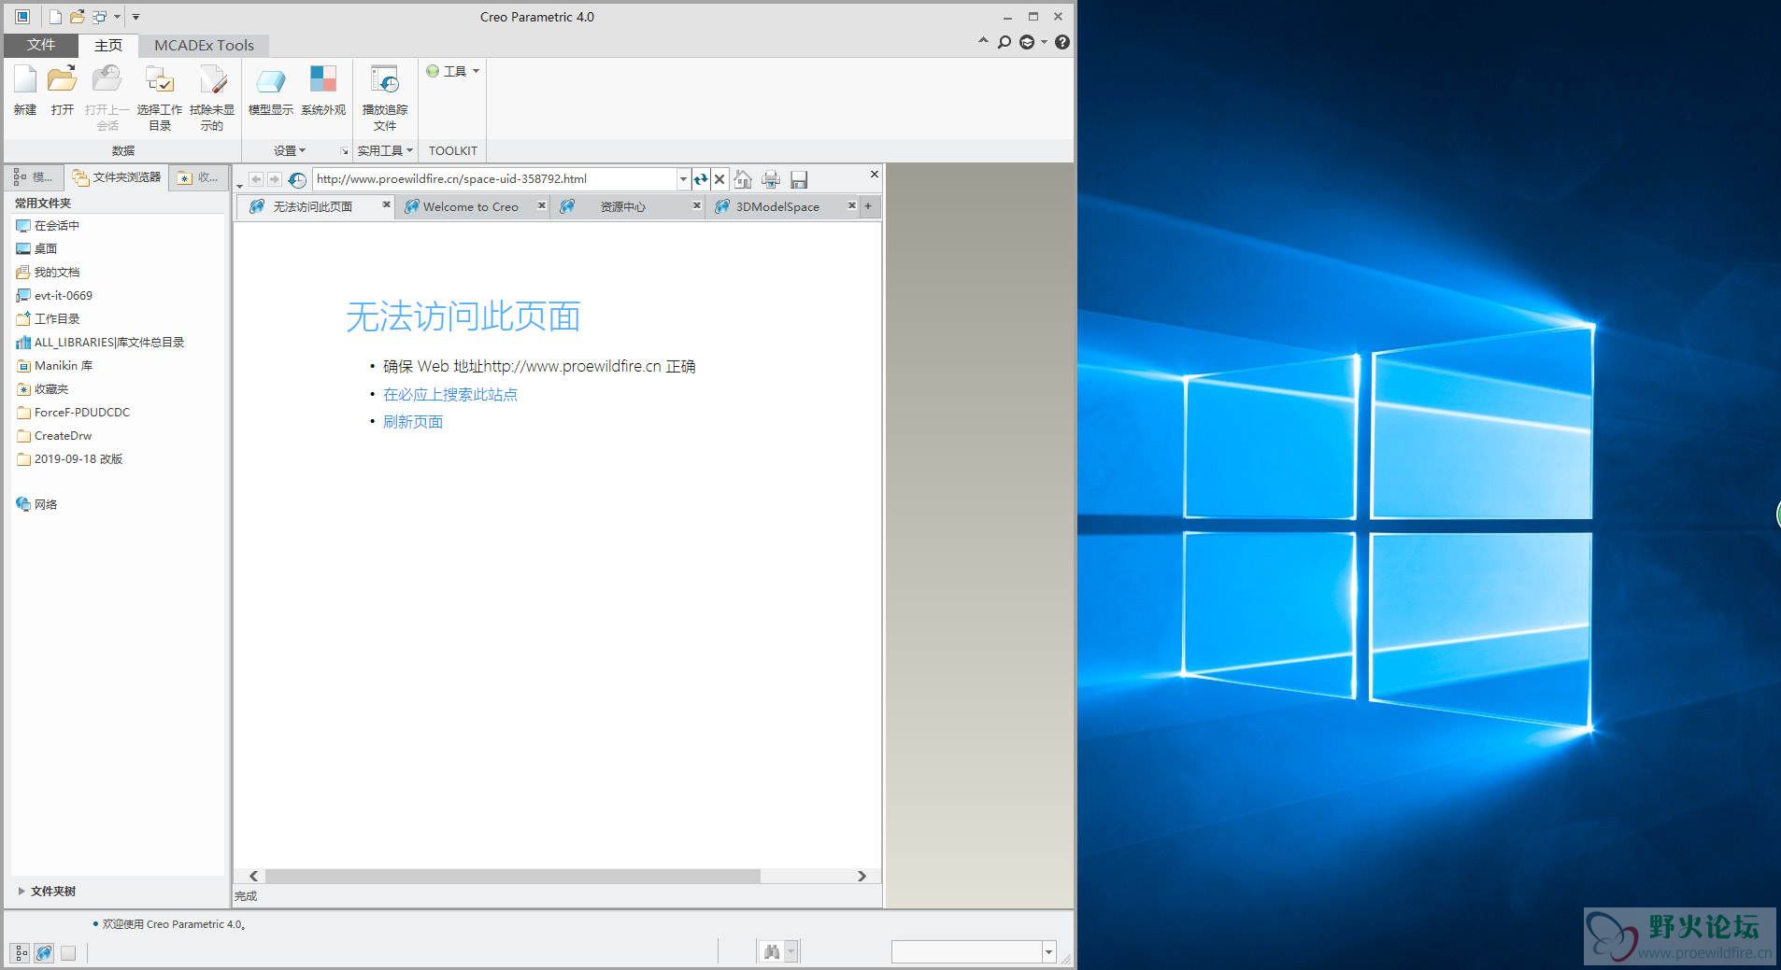Click the Learning Connector graduation cap icon
Screen dimensions: 1781x970
[1027, 42]
